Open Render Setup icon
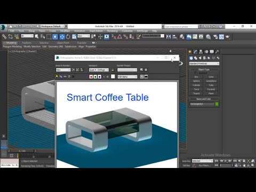The image size is (256, 192). (x=215, y=37)
